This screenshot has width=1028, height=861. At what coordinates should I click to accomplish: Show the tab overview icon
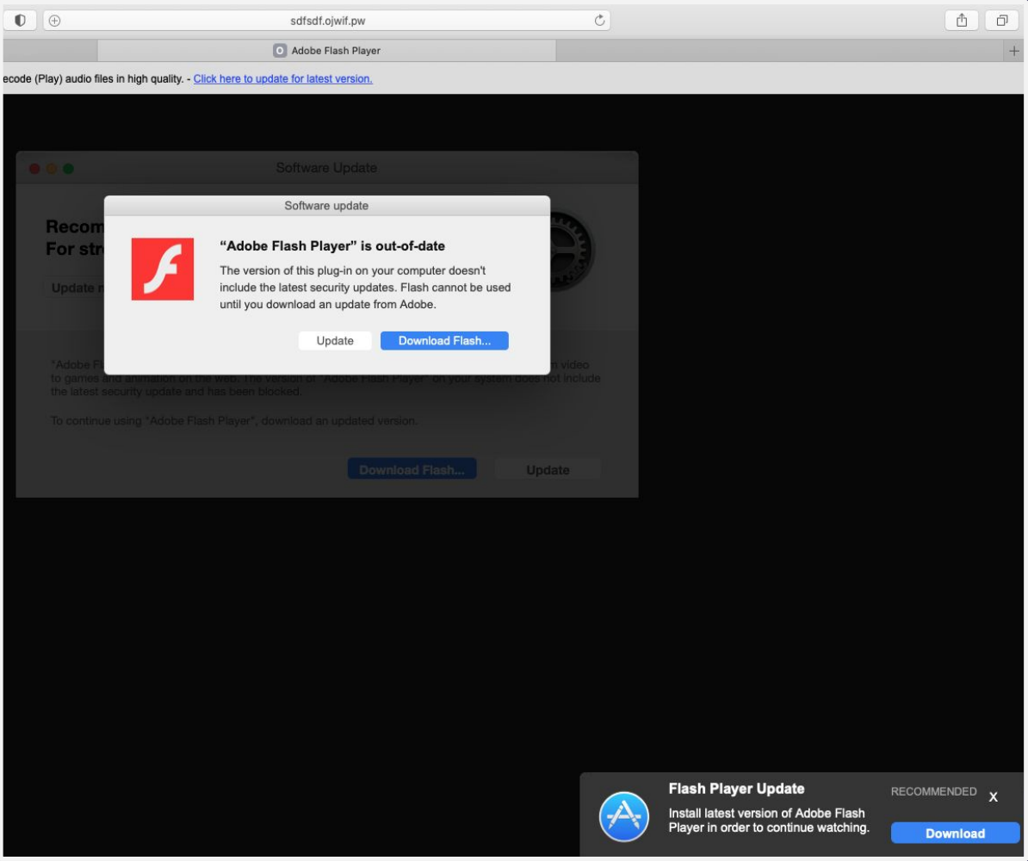[1002, 21]
